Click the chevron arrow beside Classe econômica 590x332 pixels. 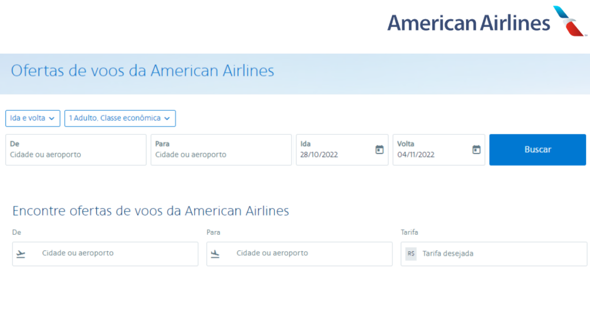pyautogui.click(x=167, y=118)
